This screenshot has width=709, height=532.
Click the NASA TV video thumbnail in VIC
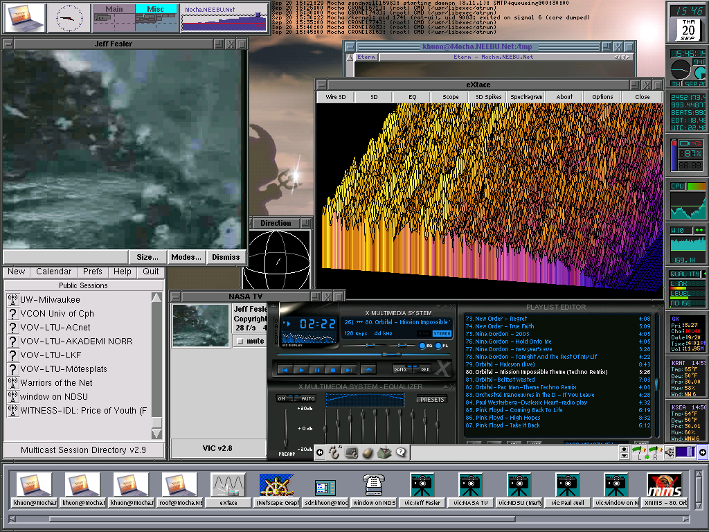tap(201, 326)
